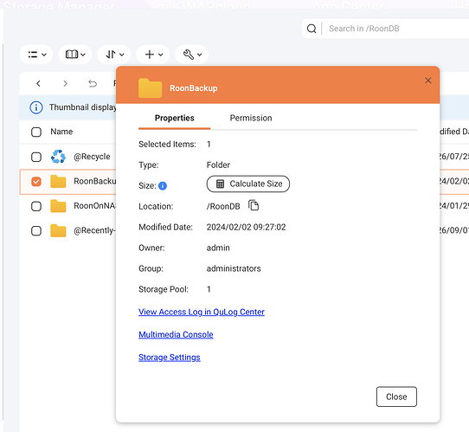Click the RoonBackup folder icon in list
The height and width of the screenshot is (432, 469).
(58, 181)
